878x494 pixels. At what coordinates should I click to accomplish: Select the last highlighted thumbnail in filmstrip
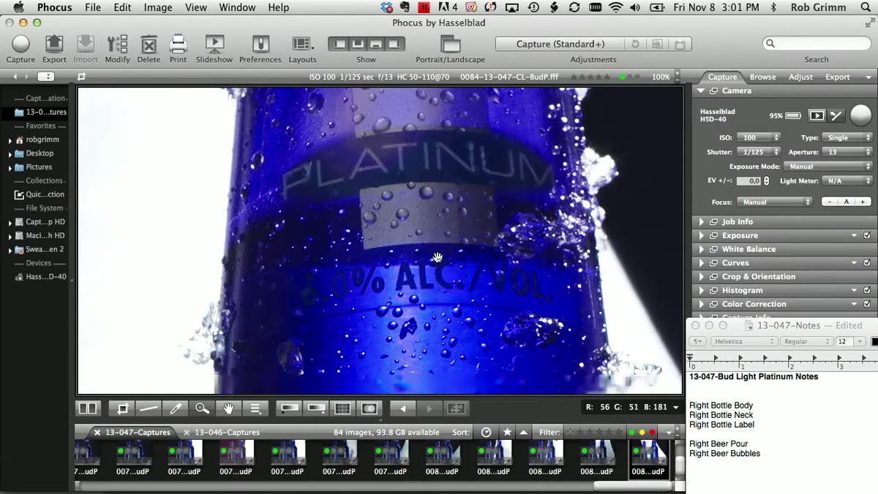648,459
